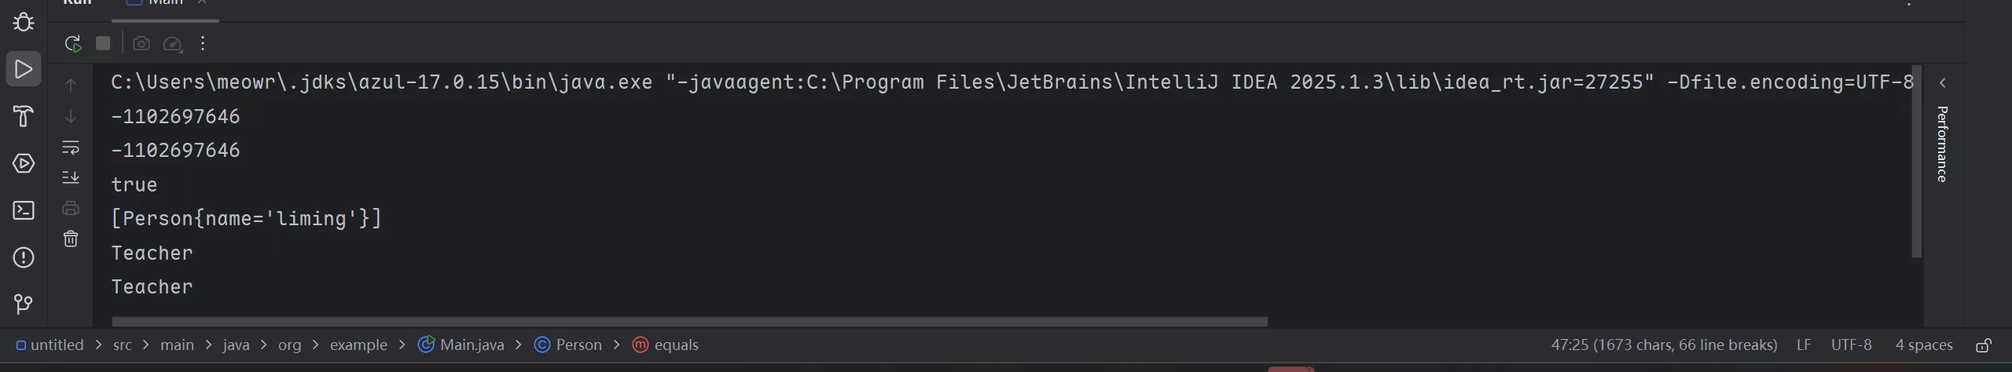Toggle read-only lock in status bar
2012x372 pixels.
pyautogui.click(x=1984, y=345)
